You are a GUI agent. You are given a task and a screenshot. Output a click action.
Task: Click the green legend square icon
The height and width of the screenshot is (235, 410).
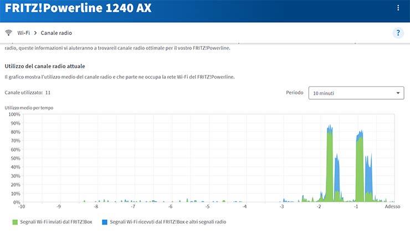[15, 222]
